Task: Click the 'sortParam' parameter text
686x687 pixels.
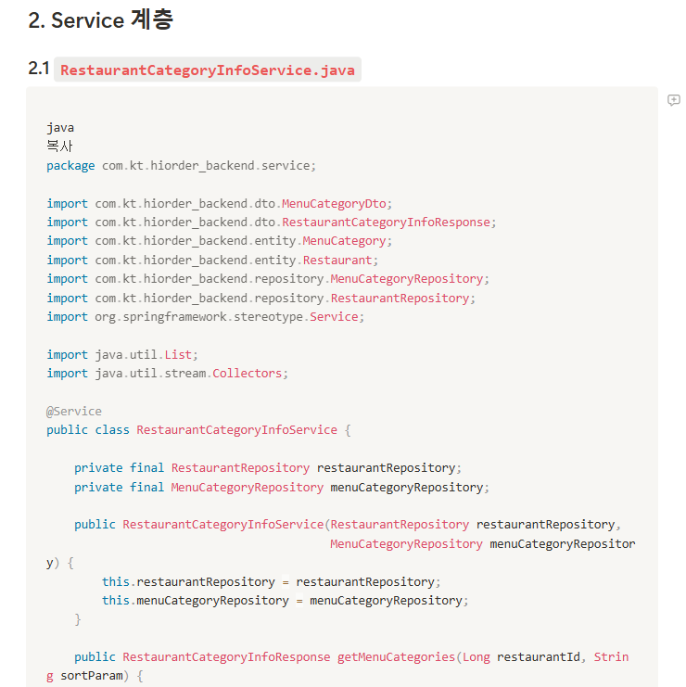Action: coord(92,676)
